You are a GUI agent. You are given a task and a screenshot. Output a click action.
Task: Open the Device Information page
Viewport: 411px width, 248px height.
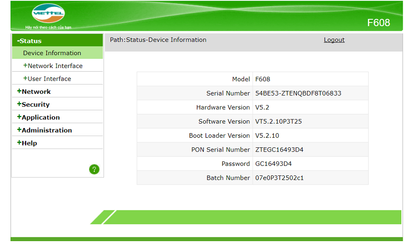52,53
